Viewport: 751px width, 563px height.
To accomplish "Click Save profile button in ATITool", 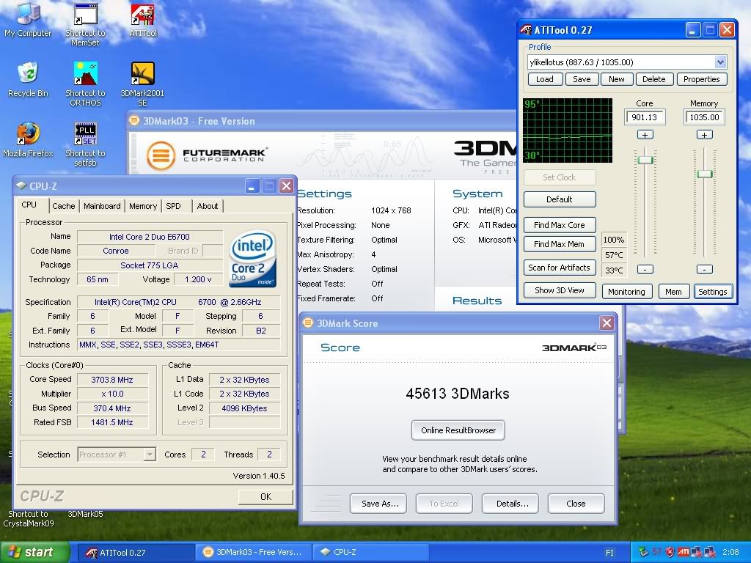I will coord(582,79).
